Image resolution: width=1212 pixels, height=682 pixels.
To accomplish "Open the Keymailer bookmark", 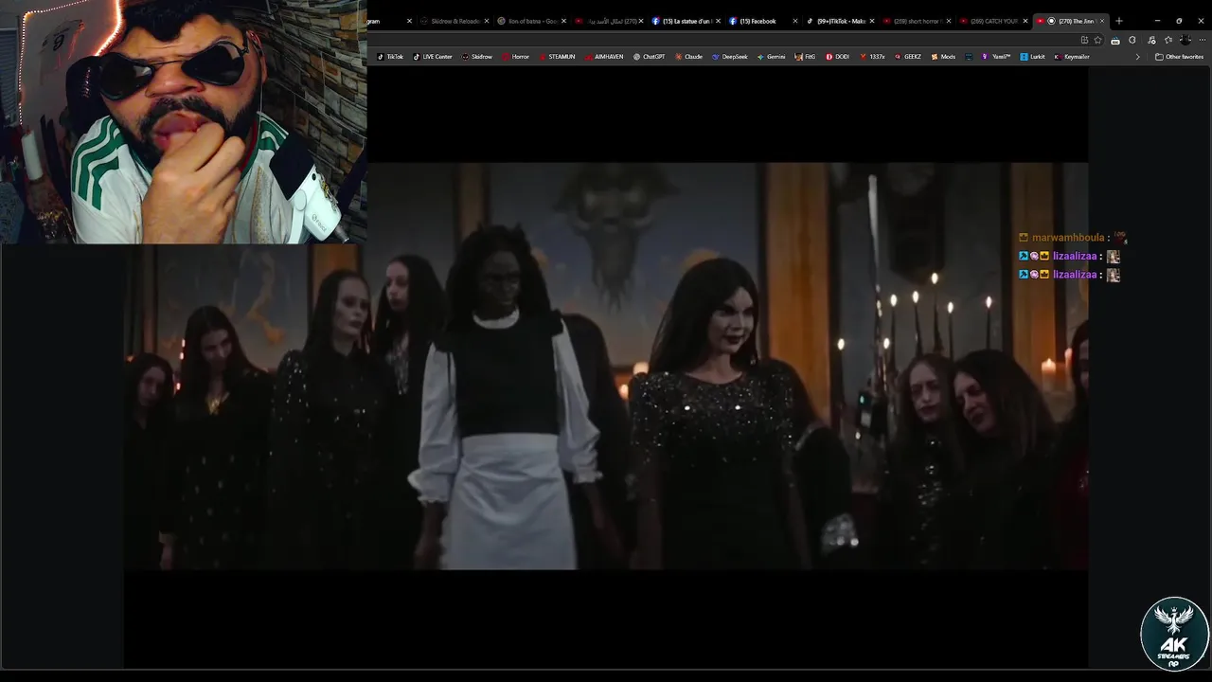I will (x=1072, y=57).
